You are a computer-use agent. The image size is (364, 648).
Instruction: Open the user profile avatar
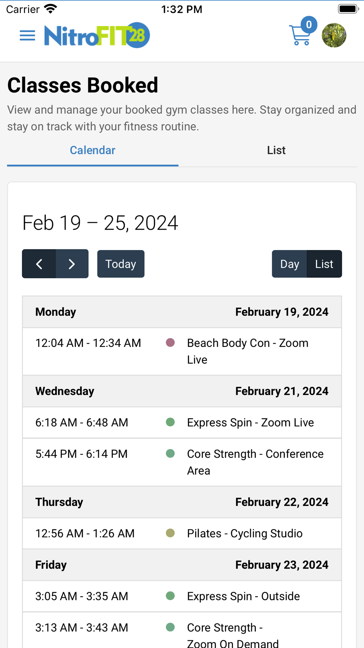(334, 36)
